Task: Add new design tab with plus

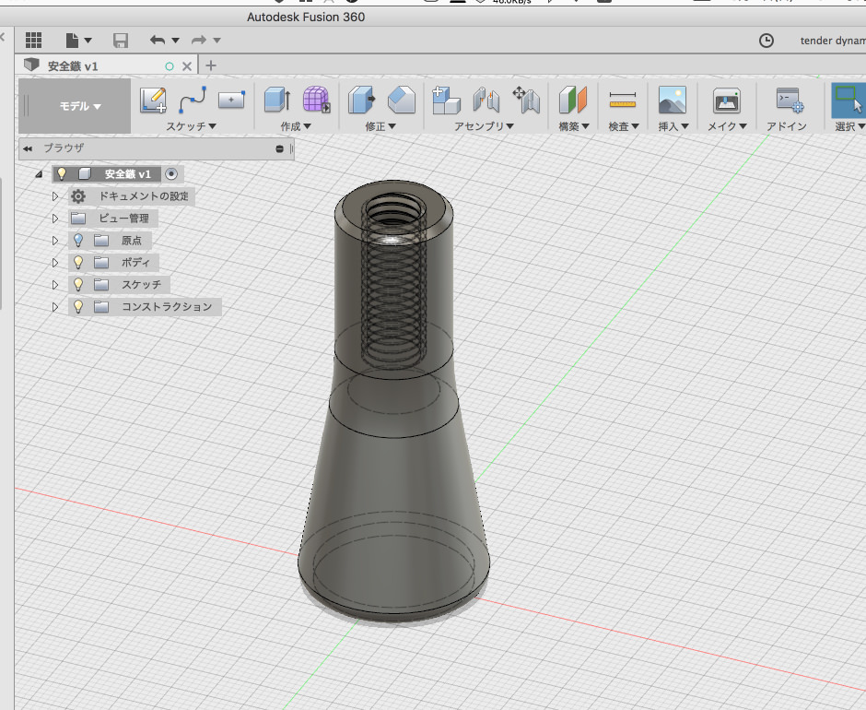Action: coord(210,65)
